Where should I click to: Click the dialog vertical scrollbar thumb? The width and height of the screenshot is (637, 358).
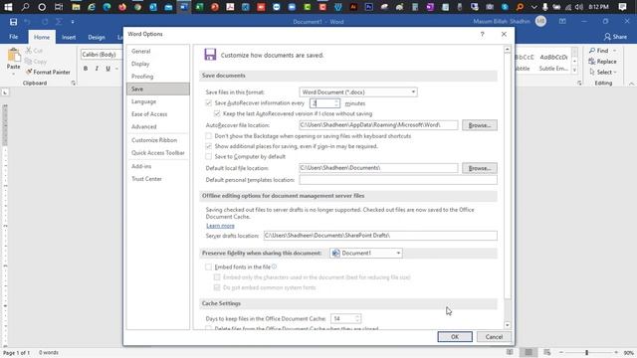tap(507, 175)
